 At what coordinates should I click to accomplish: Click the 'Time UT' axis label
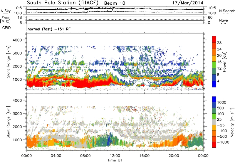(115, 160)
